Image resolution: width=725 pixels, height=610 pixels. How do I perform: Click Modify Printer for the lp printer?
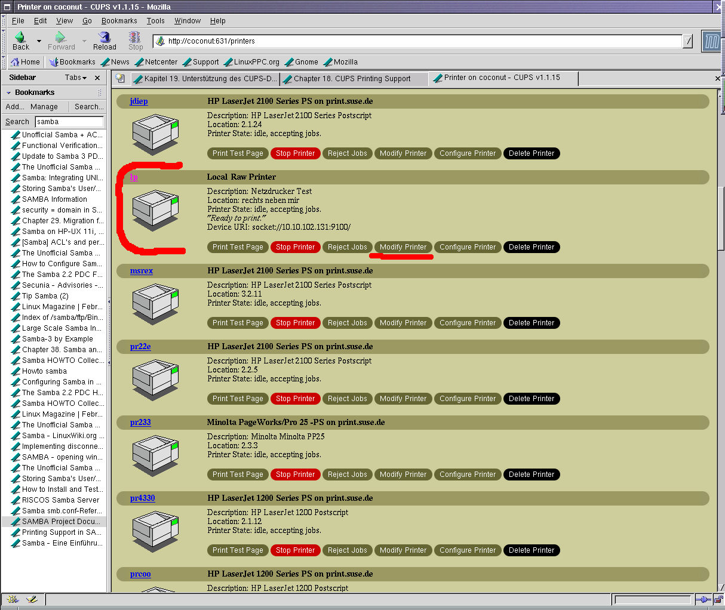click(x=403, y=247)
